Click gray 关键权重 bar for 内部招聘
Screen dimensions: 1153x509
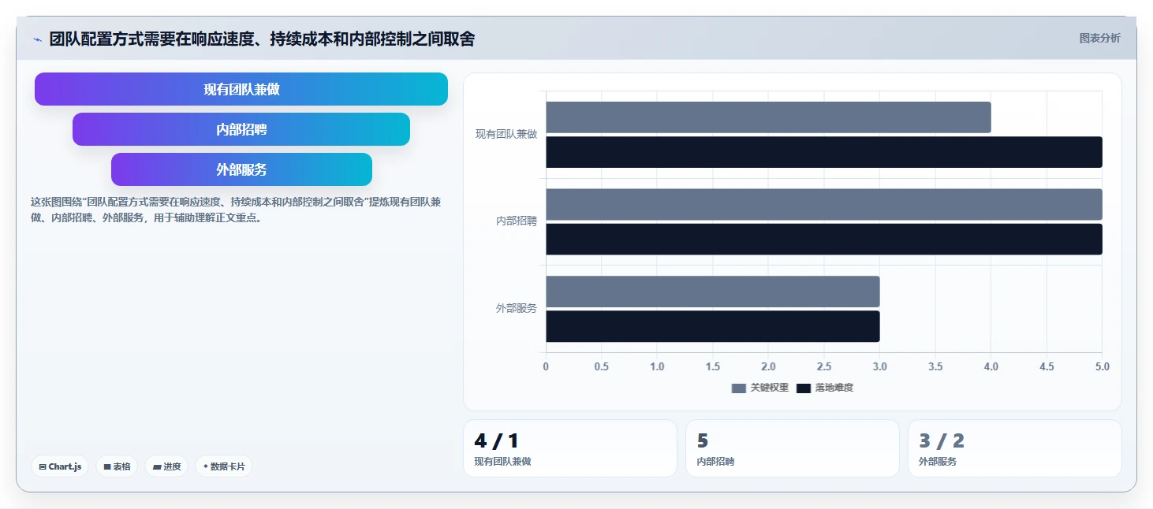[x=824, y=204]
